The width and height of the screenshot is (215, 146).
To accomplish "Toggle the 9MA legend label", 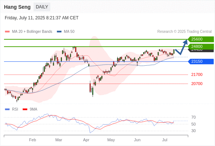I will click(x=34, y=109).
